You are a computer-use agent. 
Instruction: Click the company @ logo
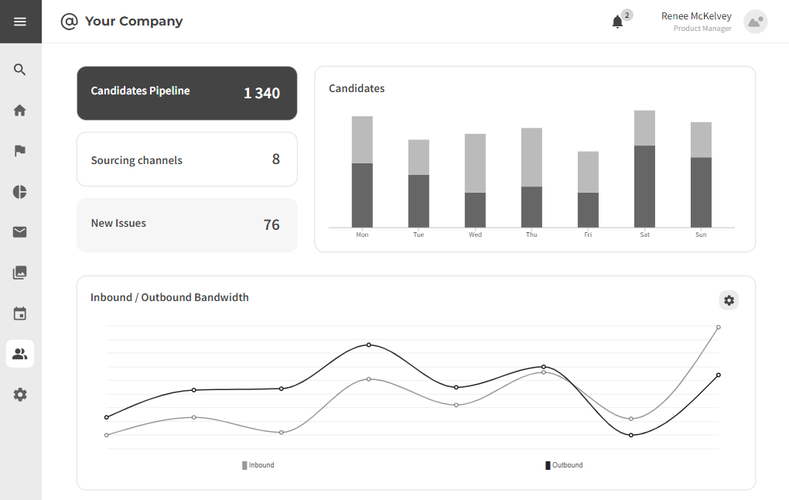click(68, 21)
